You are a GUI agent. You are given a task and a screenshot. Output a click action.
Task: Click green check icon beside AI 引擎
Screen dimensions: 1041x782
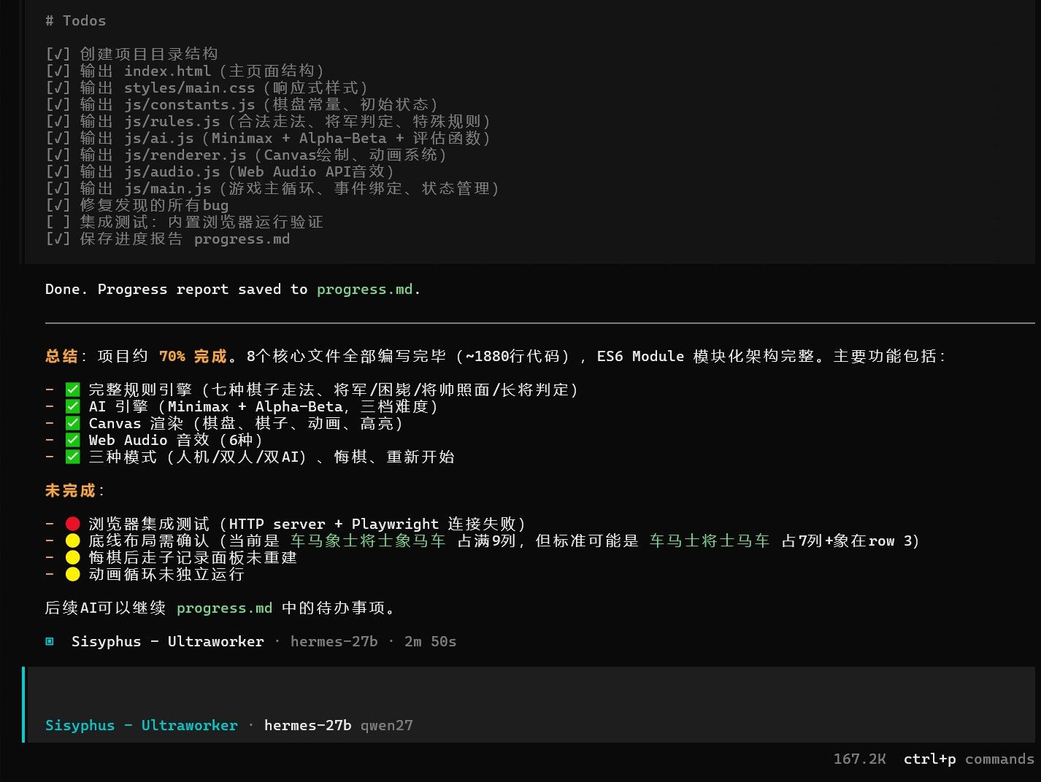pos(72,406)
